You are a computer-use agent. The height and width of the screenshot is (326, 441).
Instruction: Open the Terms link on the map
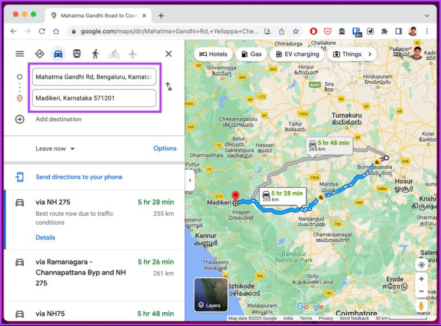[x=305, y=318]
